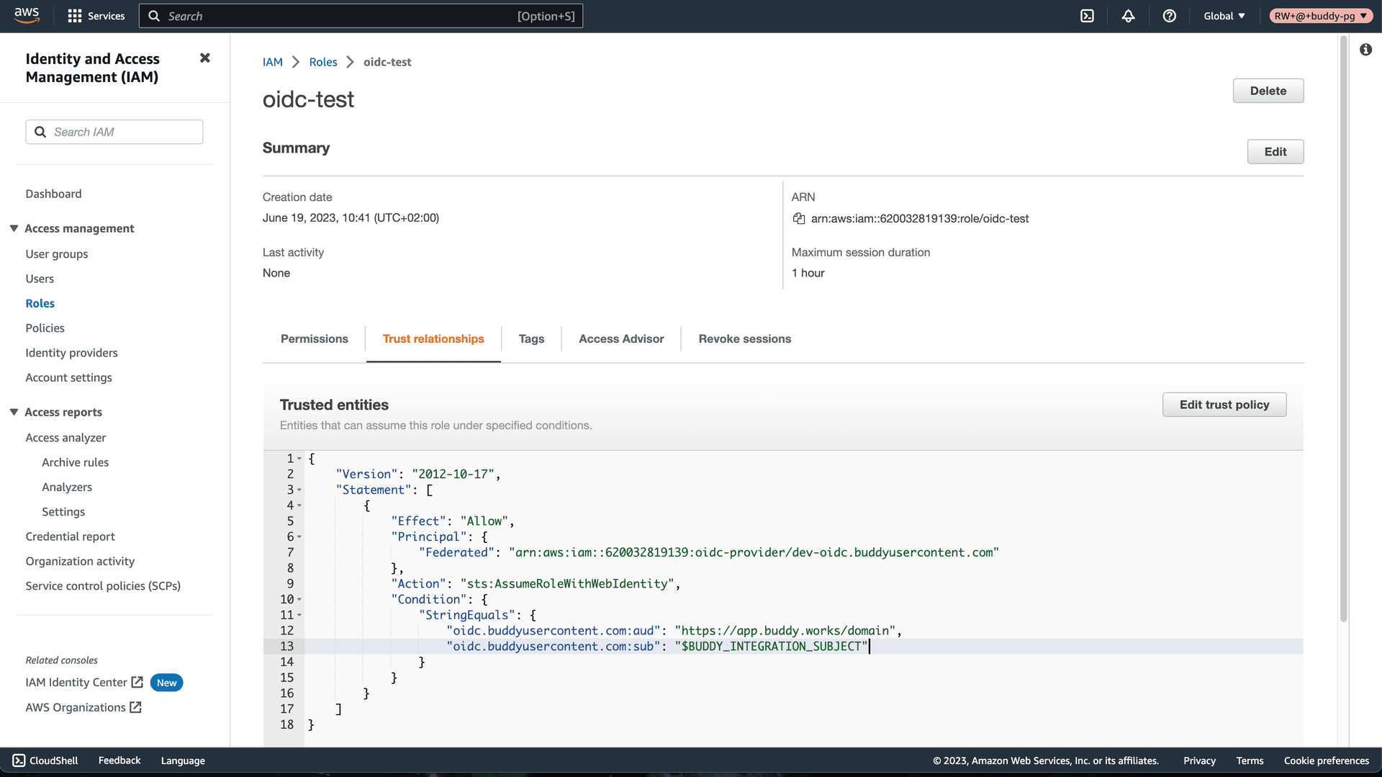1382x777 pixels.
Task: Open the notifications bell
Action: pyautogui.click(x=1128, y=16)
